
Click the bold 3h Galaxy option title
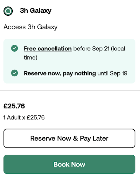36,11
